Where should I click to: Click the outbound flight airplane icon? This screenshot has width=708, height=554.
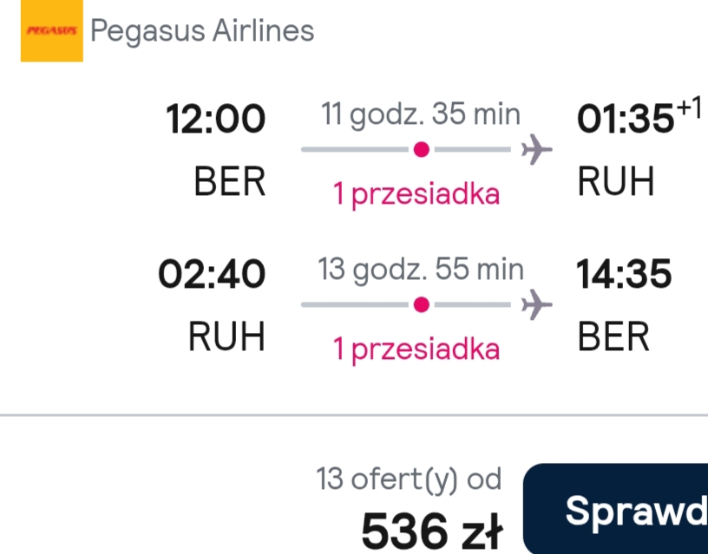pyautogui.click(x=536, y=149)
